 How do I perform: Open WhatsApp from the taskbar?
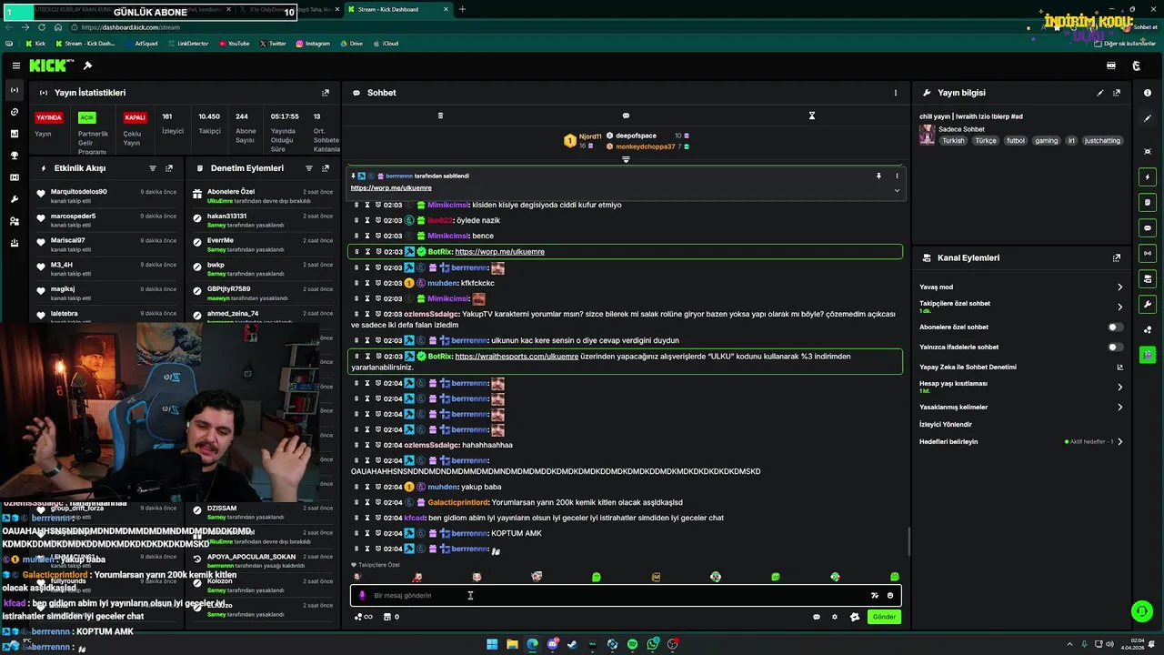(x=653, y=644)
